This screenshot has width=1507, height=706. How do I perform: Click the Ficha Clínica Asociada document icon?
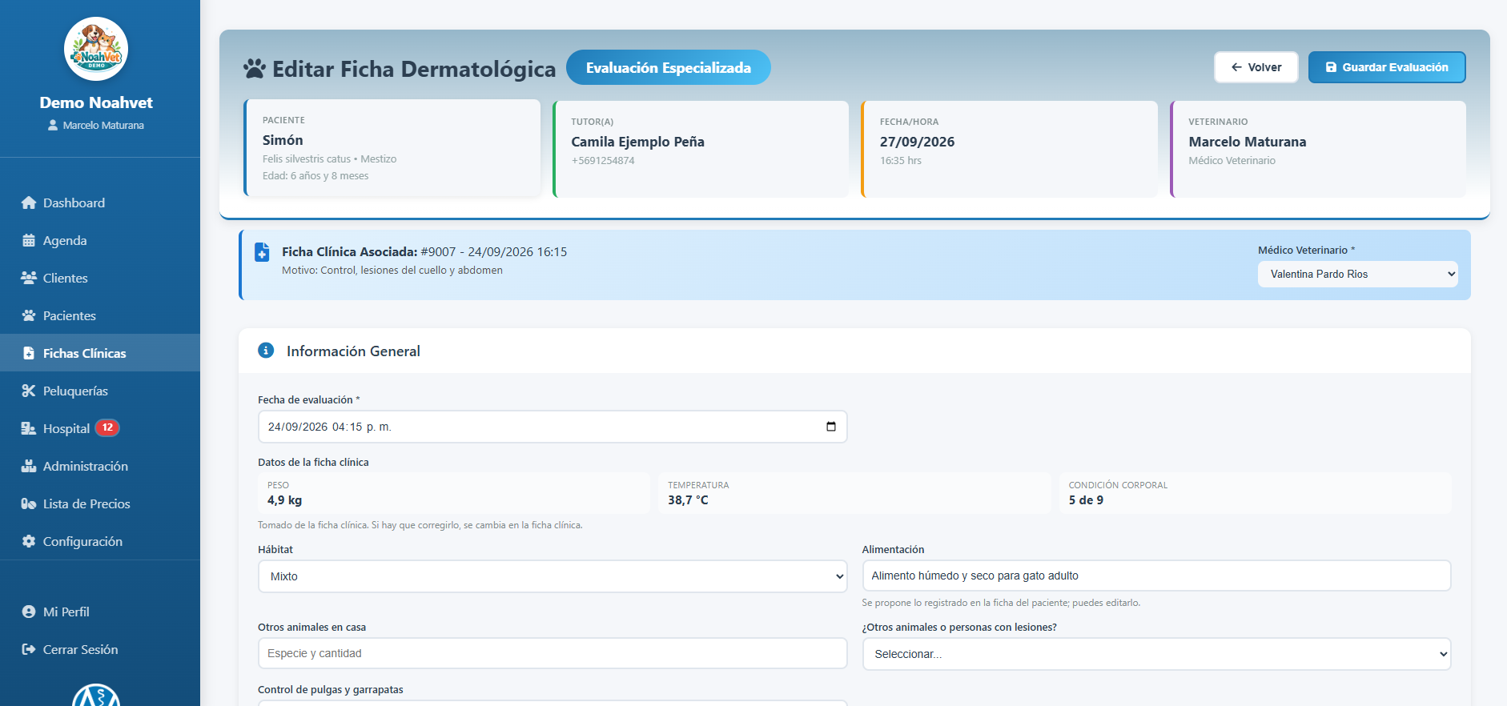[262, 252]
